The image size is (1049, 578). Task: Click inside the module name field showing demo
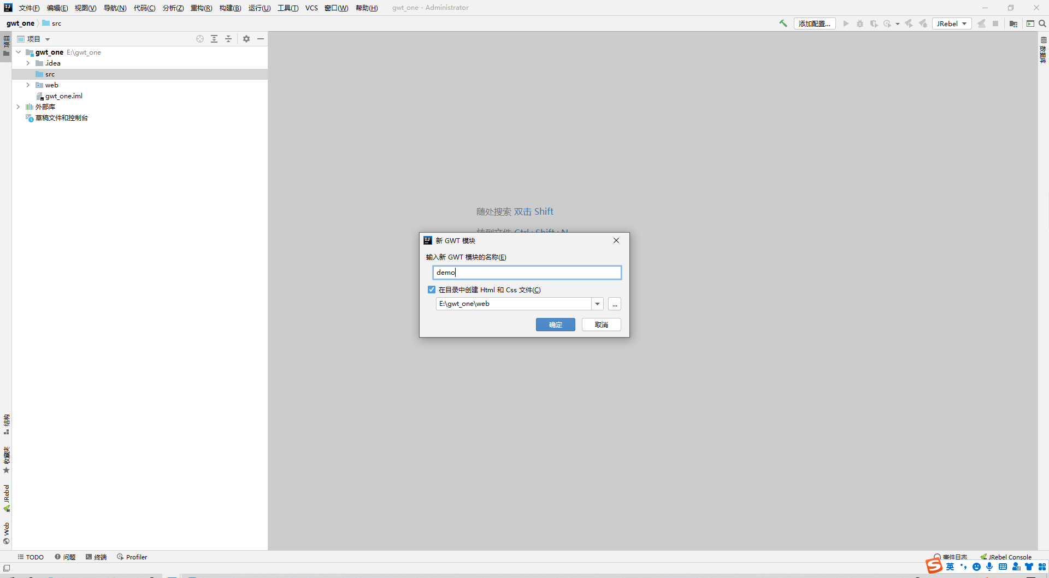point(526,272)
